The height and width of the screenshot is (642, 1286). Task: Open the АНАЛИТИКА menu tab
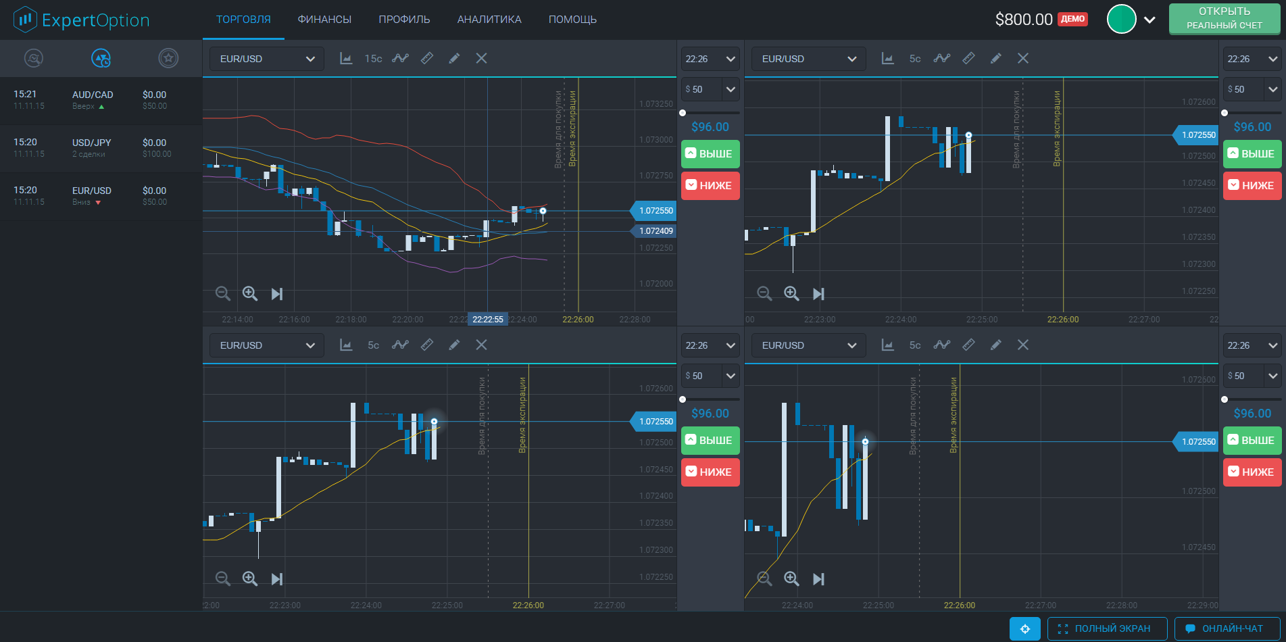point(489,20)
